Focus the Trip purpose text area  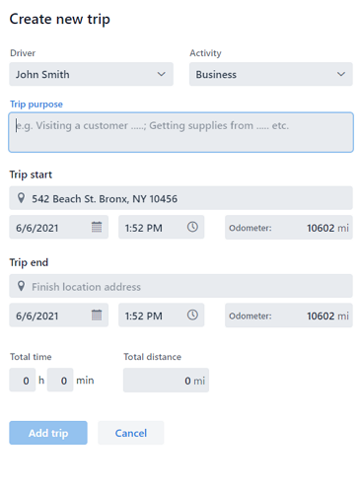coord(181,132)
